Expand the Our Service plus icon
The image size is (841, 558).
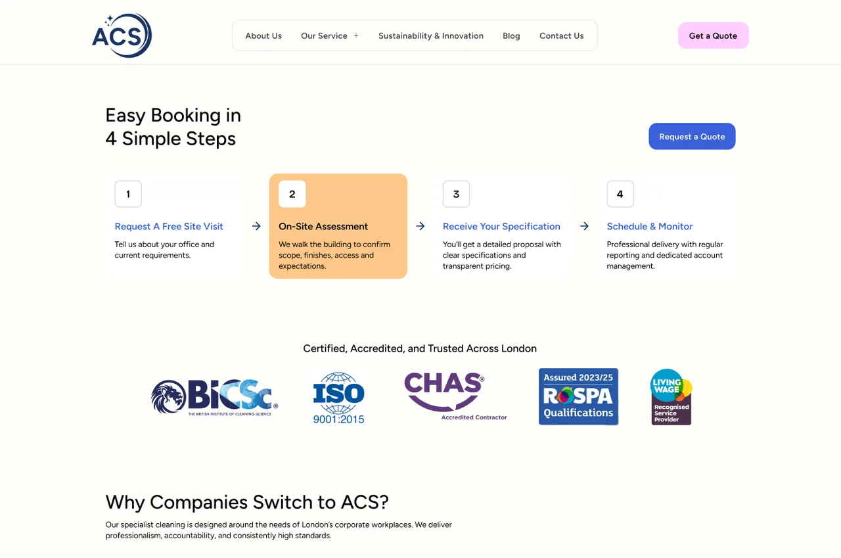[356, 36]
